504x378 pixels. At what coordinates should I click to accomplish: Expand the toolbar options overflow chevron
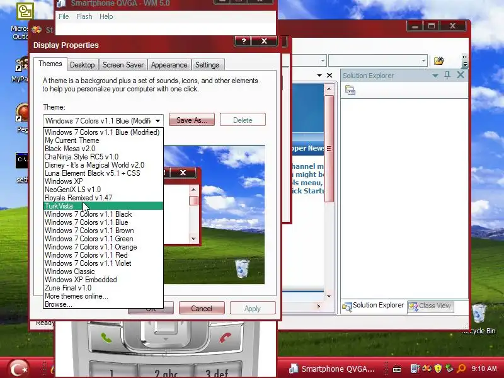(x=465, y=60)
